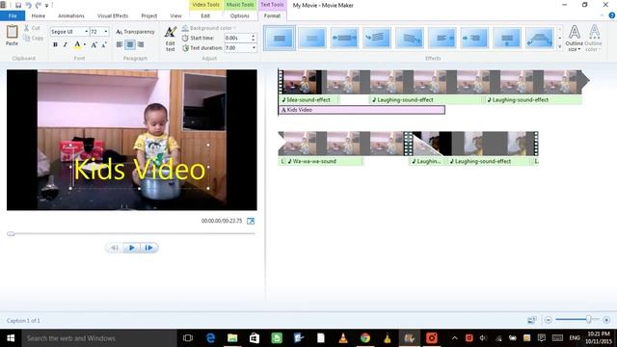This screenshot has height=347, width=617.
Task: Select the sixth text effect thumbnail
Action: 442,38
